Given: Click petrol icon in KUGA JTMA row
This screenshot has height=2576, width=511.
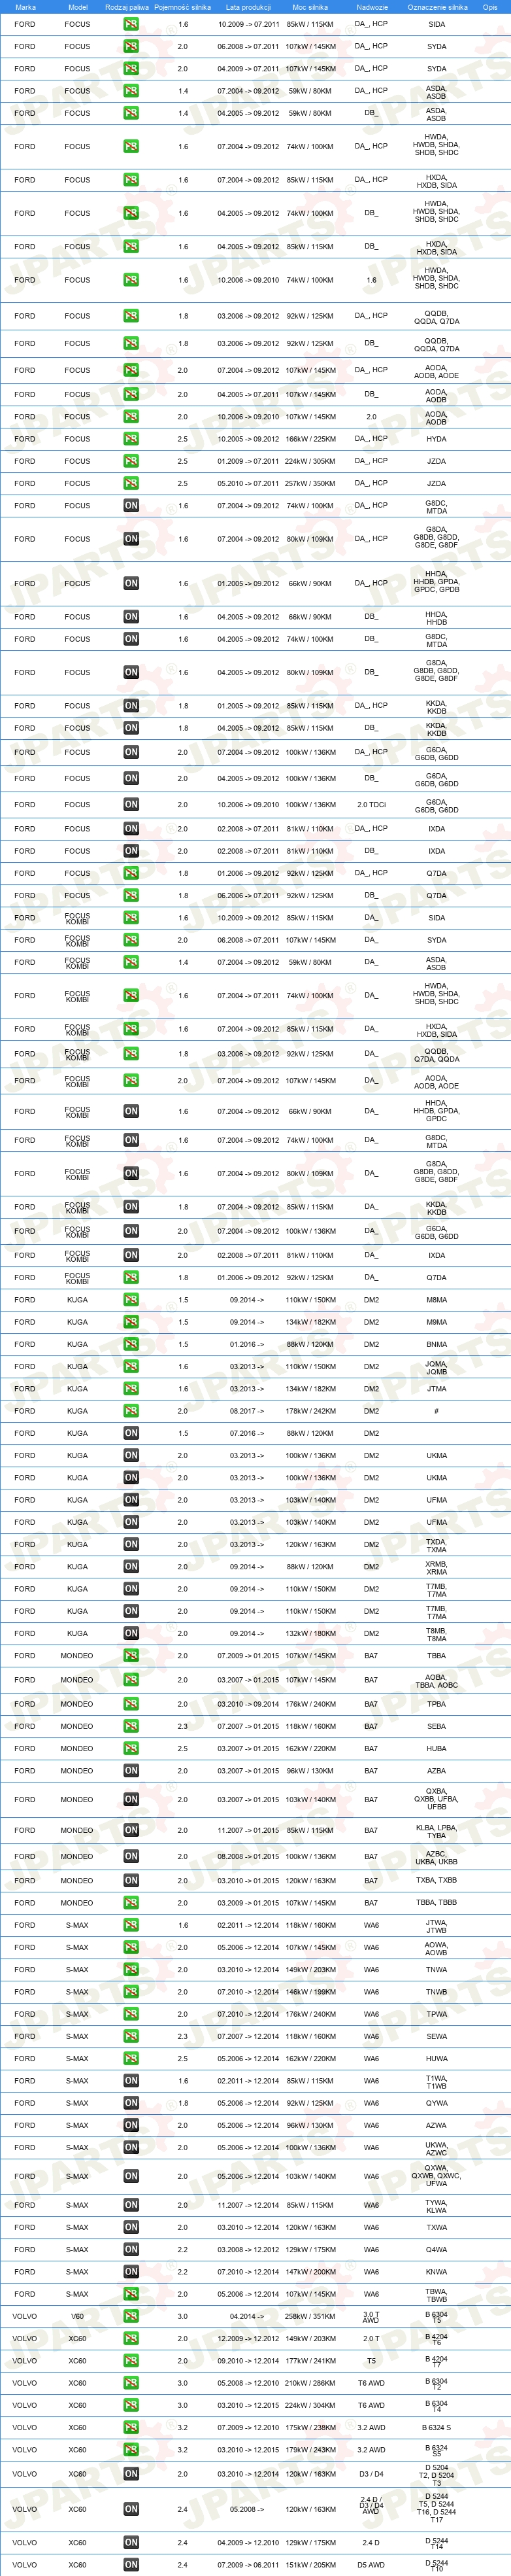Looking at the screenshot, I should (131, 1389).
